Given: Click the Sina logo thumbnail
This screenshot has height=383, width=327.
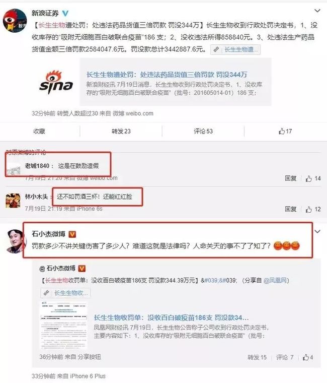Looking at the screenshot, I should coord(56,82).
